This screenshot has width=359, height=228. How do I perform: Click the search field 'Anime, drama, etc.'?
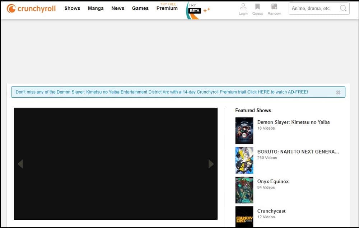pyautogui.click(x=319, y=9)
